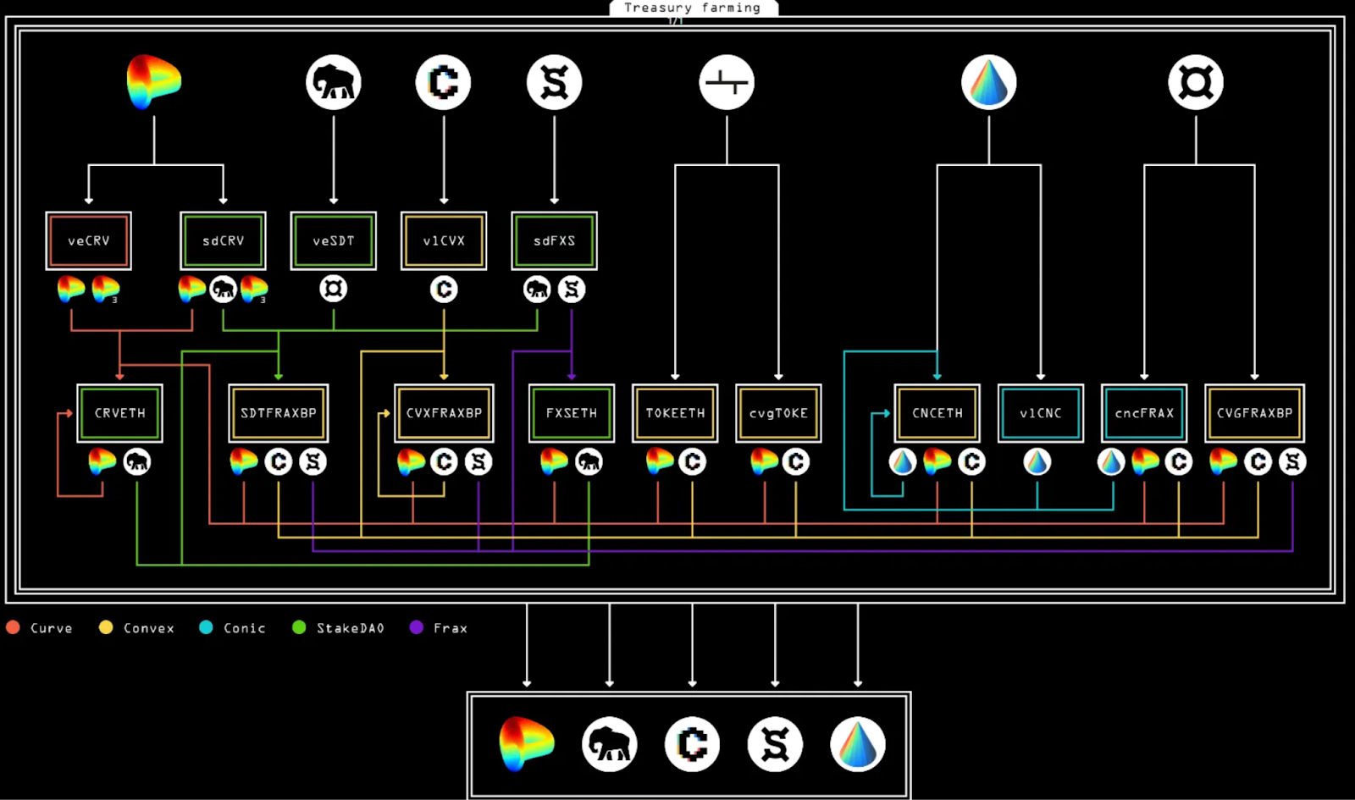Click the cvgTOKE box
This screenshot has width=1355, height=800.
coord(779,413)
